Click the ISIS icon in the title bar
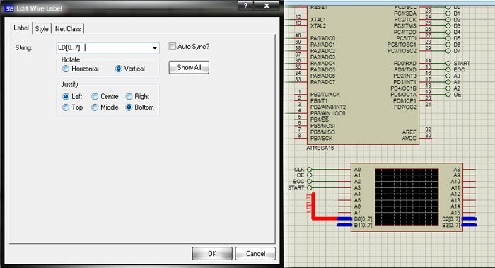 8,8
